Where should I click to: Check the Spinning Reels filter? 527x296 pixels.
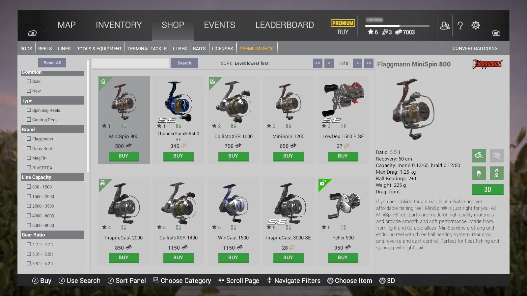tap(29, 110)
